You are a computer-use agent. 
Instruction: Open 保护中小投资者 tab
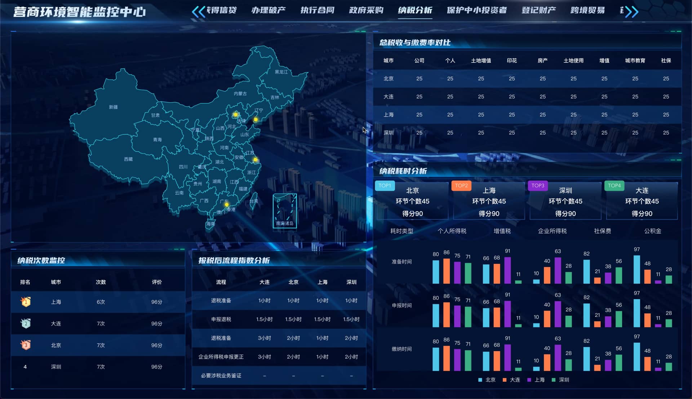pos(476,10)
